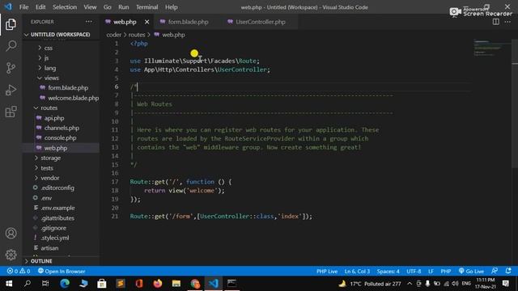Expand the storage folder
Image resolution: width=518 pixels, height=291 pixels.
coord(50,158)
